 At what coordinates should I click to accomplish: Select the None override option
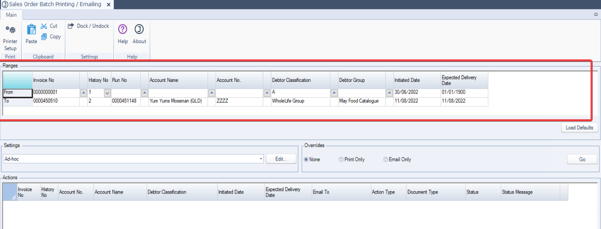coord(306,160)
